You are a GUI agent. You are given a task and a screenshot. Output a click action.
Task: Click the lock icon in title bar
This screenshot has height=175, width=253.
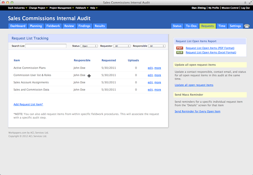[245, 2]
